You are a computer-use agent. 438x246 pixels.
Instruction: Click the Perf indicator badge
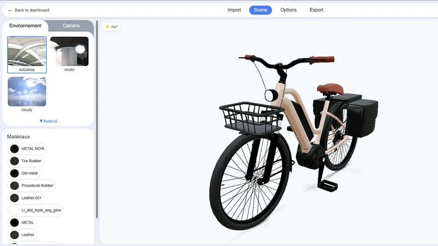[x=112, y=27]
